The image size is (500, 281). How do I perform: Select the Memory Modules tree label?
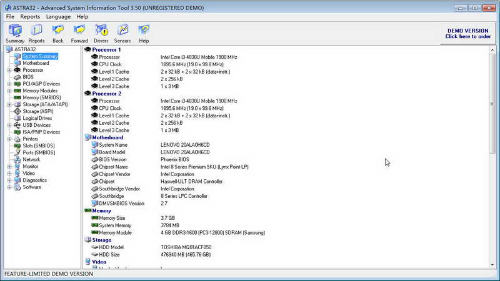(x=40, y=91)
